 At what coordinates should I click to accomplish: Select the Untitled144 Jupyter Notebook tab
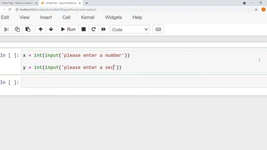click(61, 3)
